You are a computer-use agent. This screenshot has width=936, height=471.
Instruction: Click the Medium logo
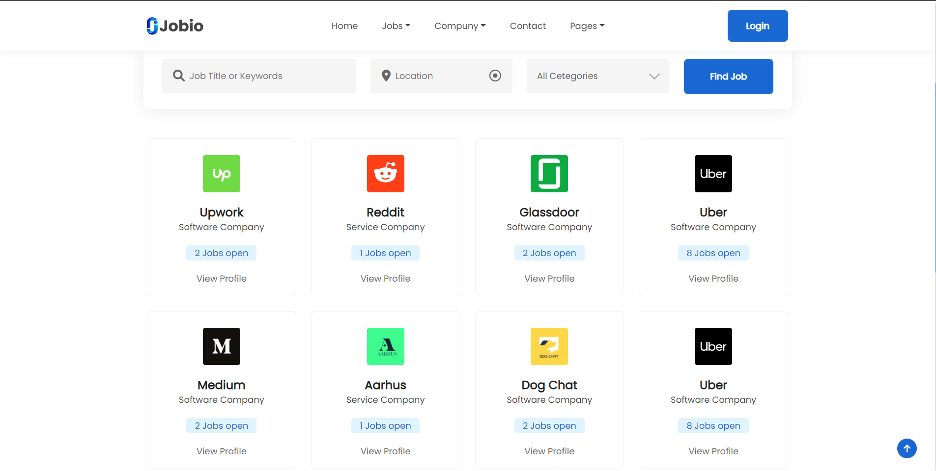(x=222, y=346)
